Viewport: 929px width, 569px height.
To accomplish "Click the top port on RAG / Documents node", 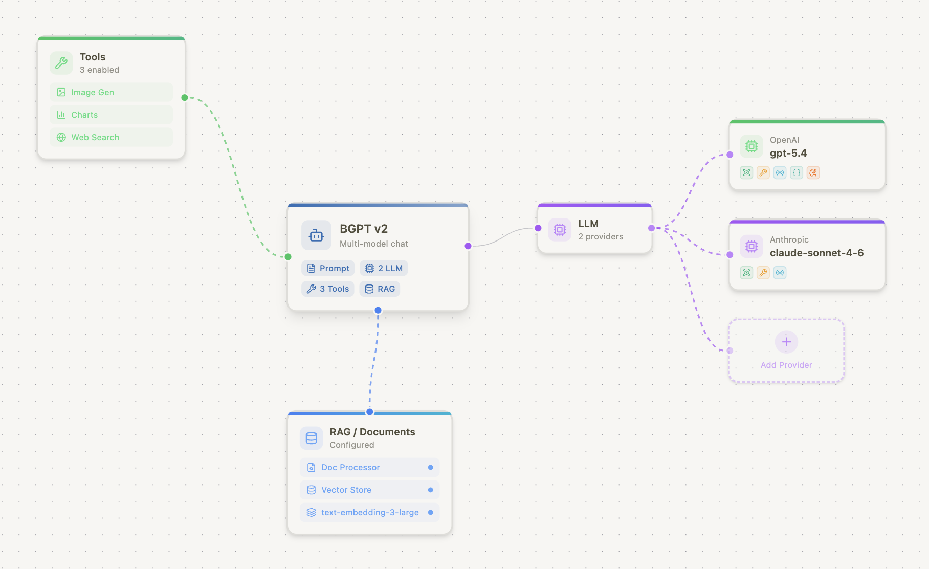I will tap(370, 412).
